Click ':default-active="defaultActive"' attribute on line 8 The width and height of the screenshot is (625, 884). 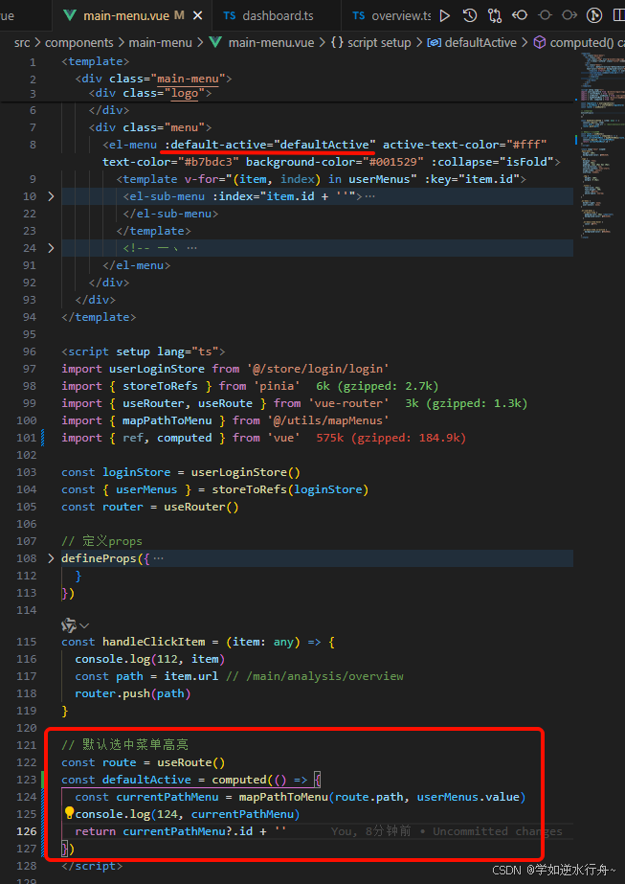point(271,145)
